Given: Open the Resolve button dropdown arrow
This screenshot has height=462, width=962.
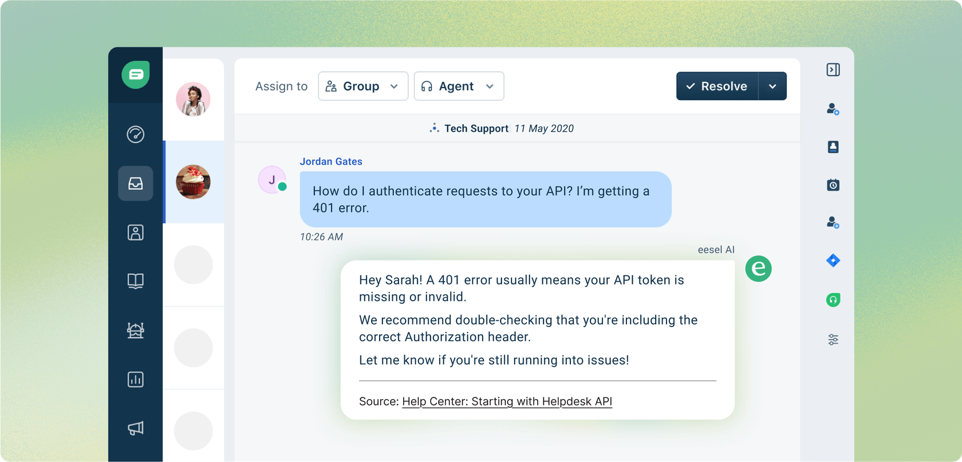Looking at the screenshot, I should click(772, 86).
